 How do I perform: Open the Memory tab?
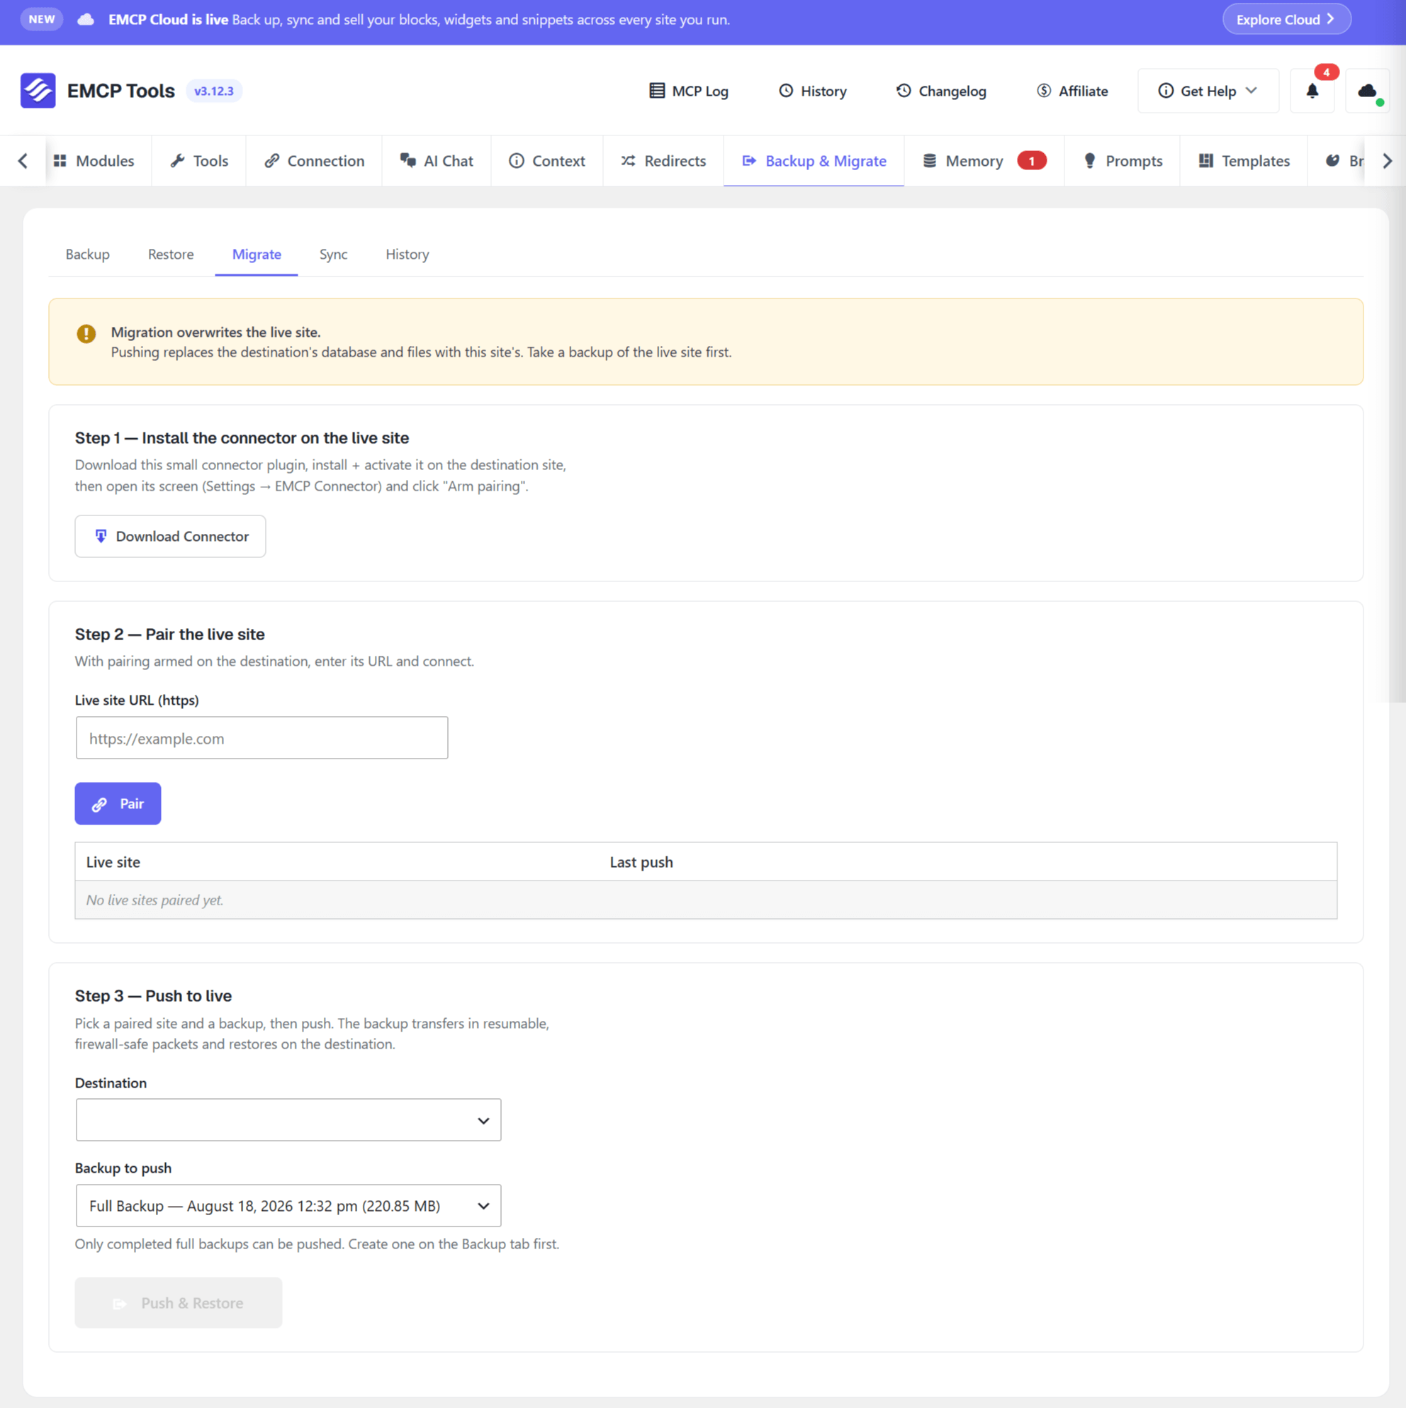pos(984,160)
